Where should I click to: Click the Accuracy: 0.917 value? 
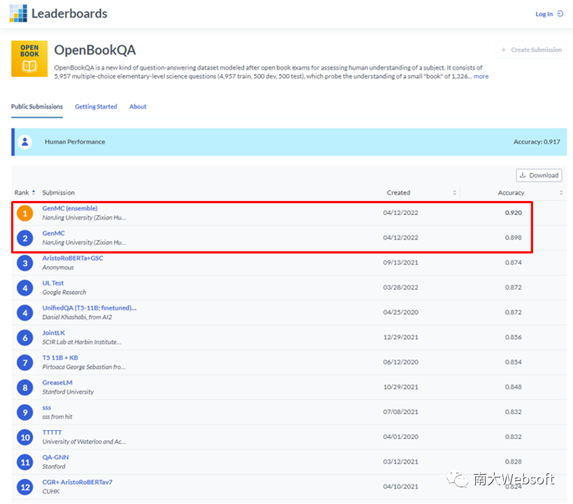pyautogui.click(x=537, y=142)
